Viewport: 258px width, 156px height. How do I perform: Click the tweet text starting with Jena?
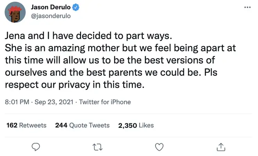pyautogui.click(x=120, y=60)
